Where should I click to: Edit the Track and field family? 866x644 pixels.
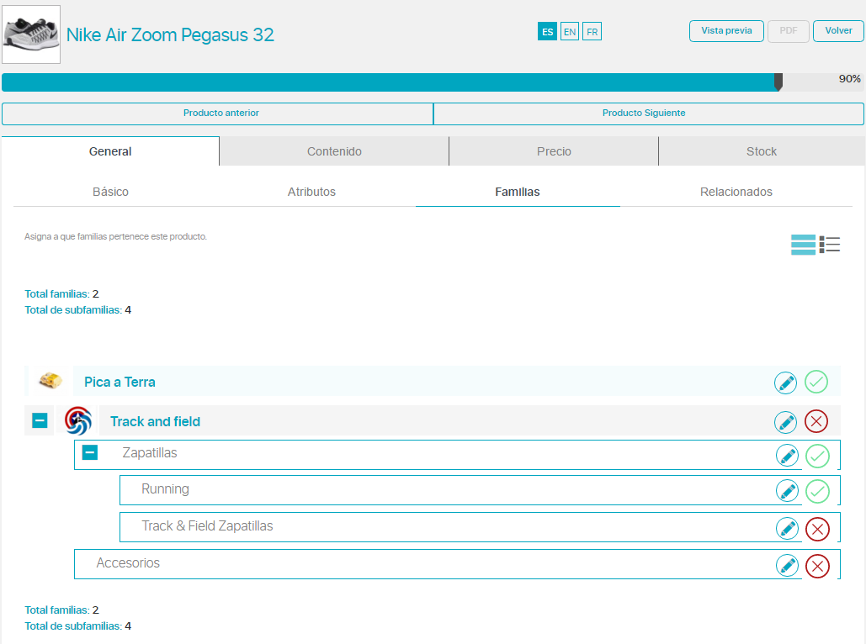785,422
